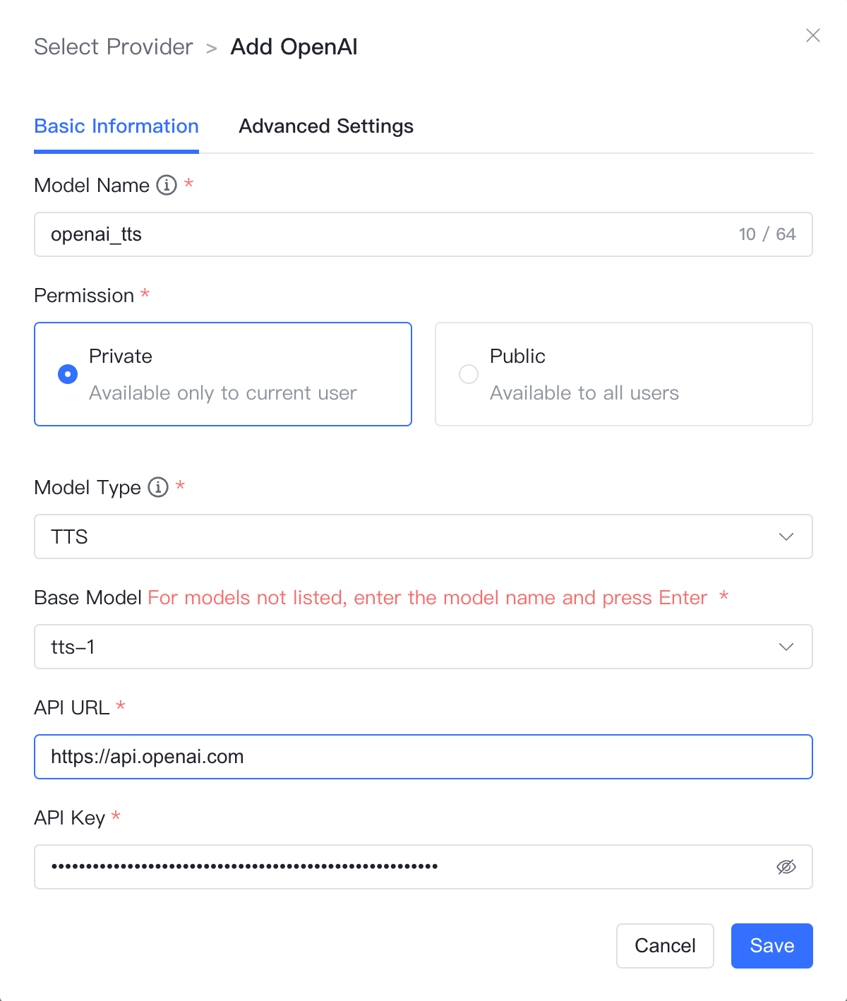Close the Add OpenAI dialog
847x1001 pixels.
point(813,35)
